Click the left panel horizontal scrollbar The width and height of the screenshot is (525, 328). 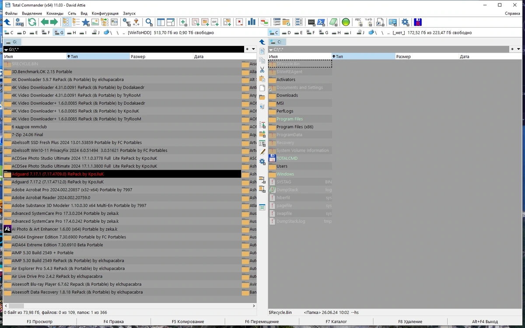129,306
